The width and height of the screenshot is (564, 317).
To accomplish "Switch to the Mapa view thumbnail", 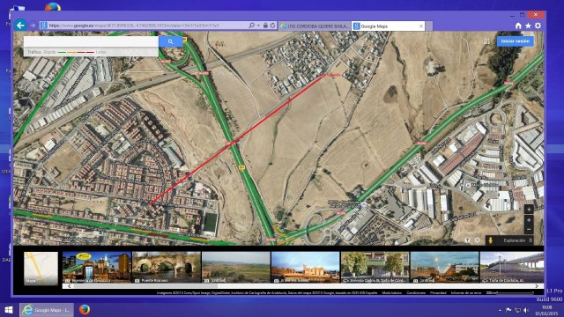I will 41,268.
